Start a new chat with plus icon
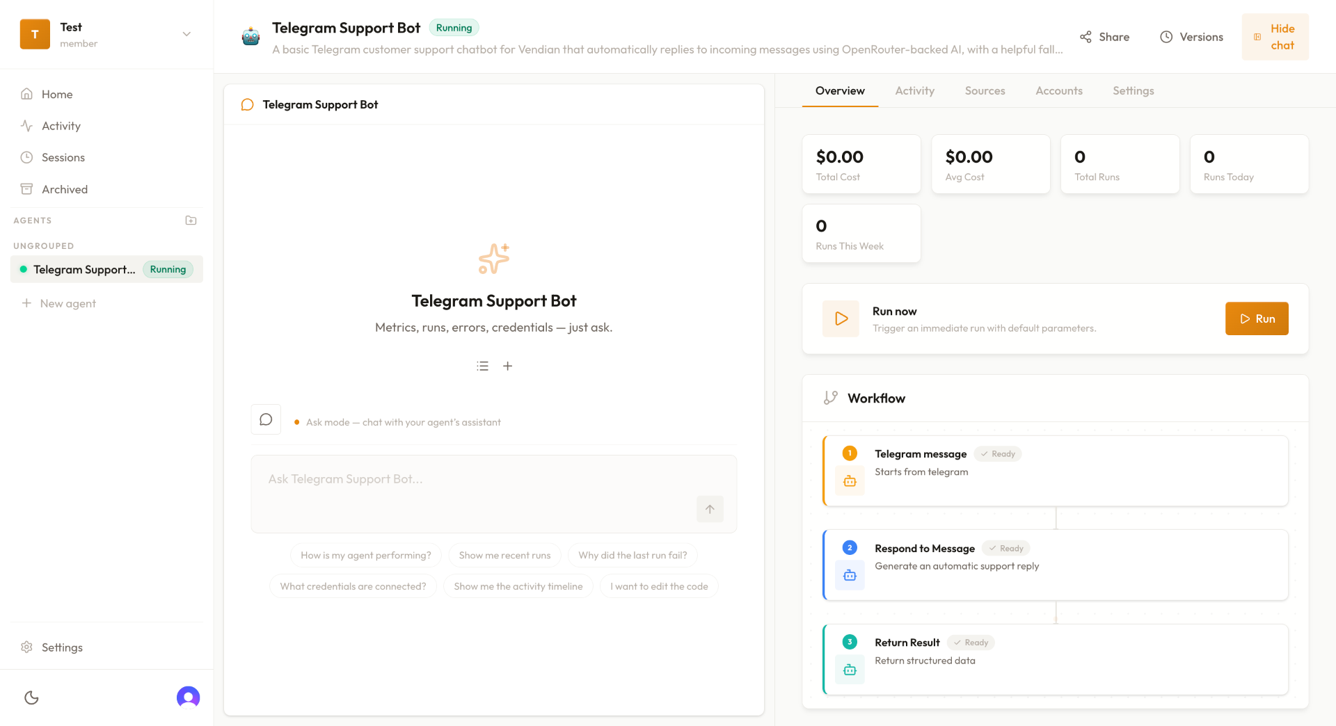The height and width of the screenshot is (726, 1336). (508, 366)
